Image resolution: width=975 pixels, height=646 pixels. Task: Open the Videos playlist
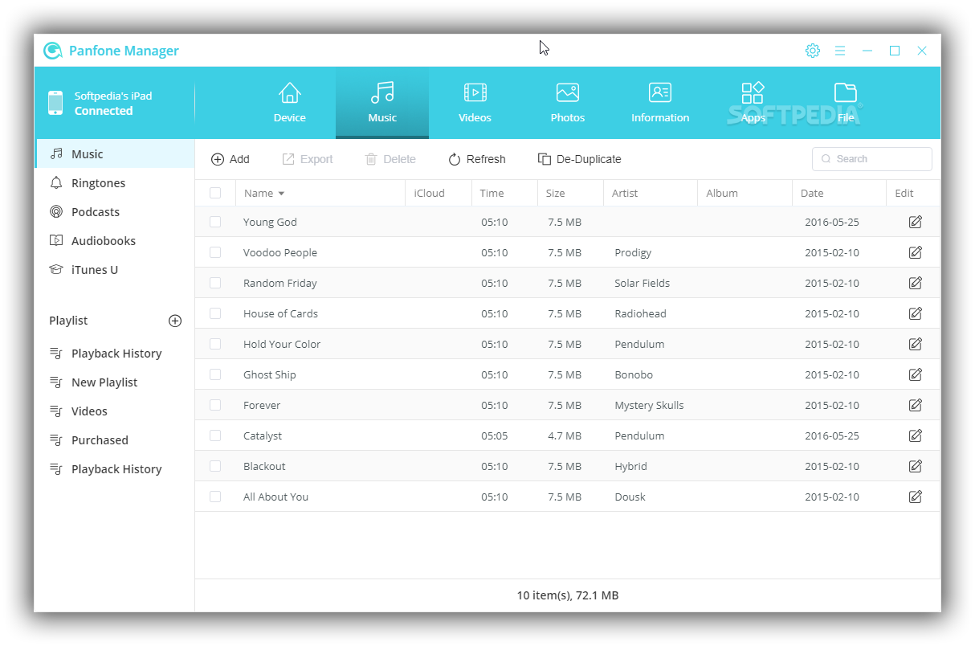[x=116, y=411]
